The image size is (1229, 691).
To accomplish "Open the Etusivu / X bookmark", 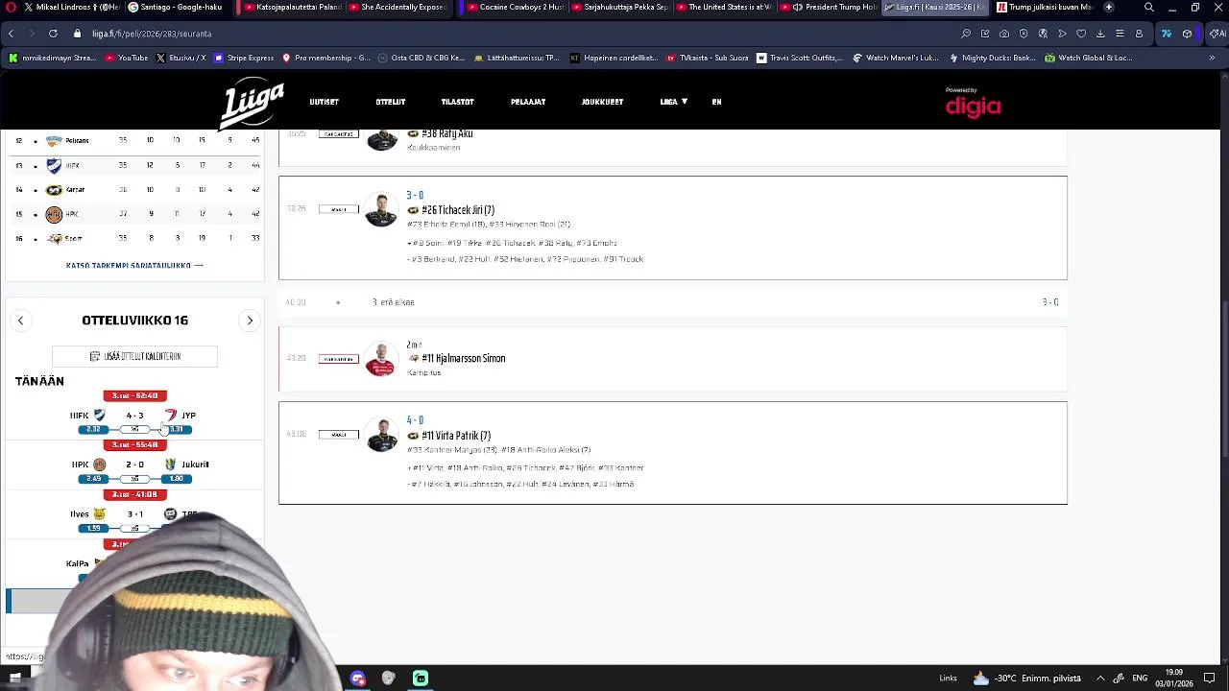I will pyautogui.click(x=181, y=58).
